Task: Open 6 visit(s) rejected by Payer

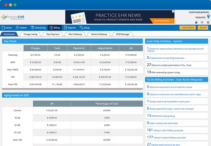Action: tap(177, 108)
